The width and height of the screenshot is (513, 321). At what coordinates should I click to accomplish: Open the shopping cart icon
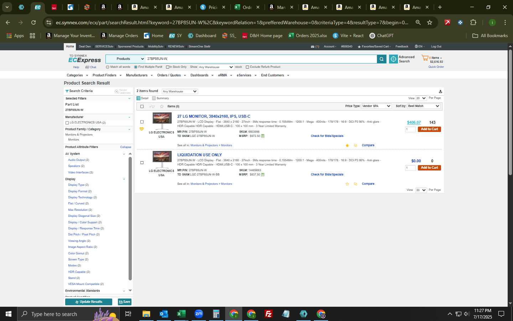click(x=425, y=58)
